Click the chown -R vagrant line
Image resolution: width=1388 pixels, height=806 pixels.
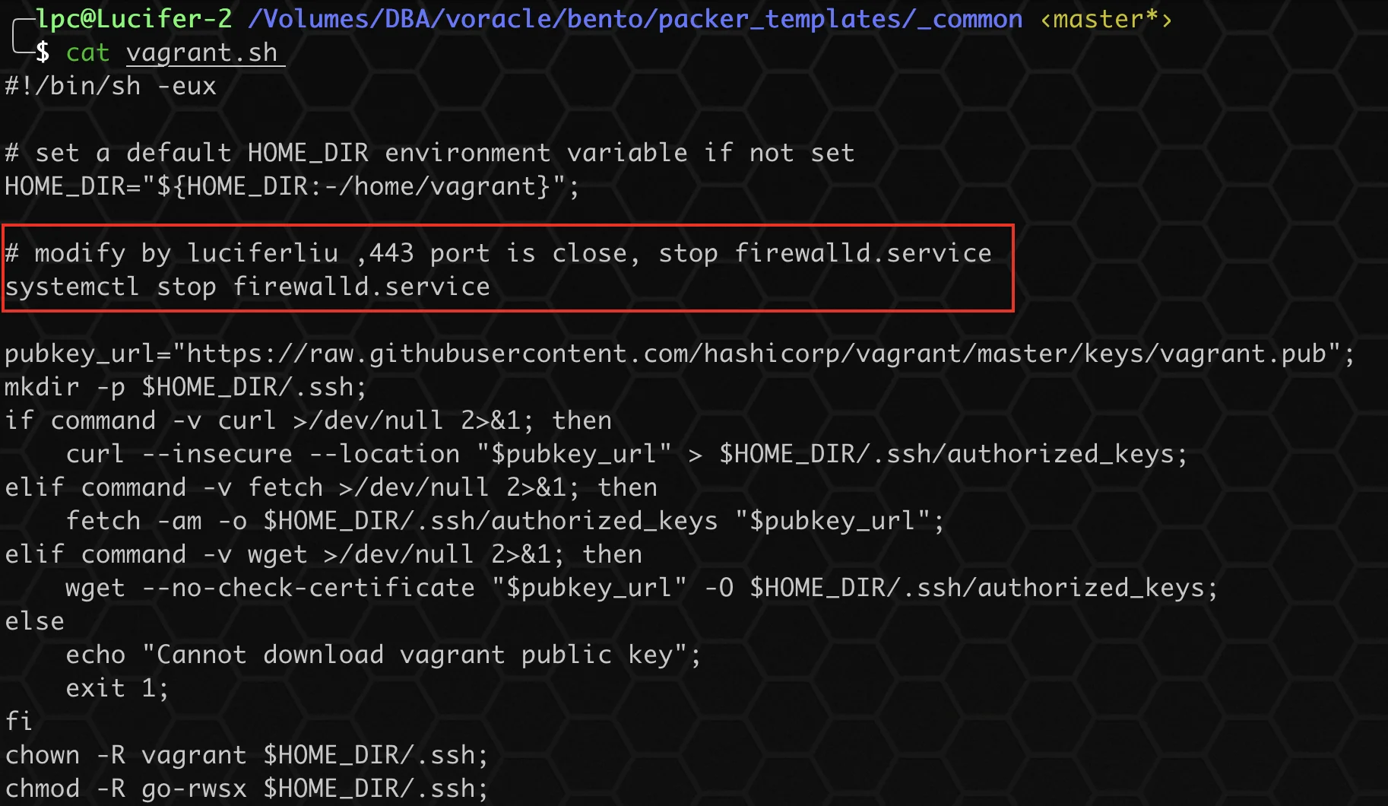pos(246,755)
